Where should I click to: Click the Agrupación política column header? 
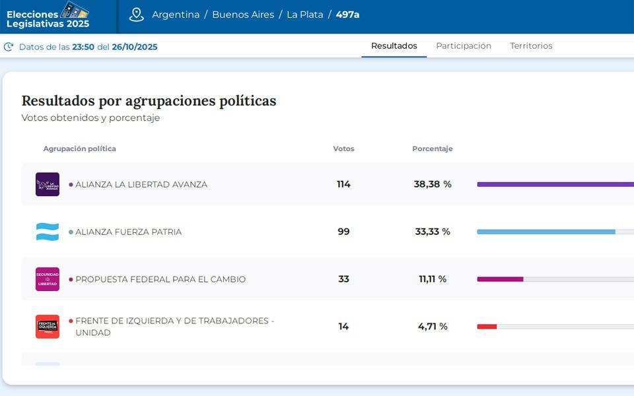click(x=79, y=148)
